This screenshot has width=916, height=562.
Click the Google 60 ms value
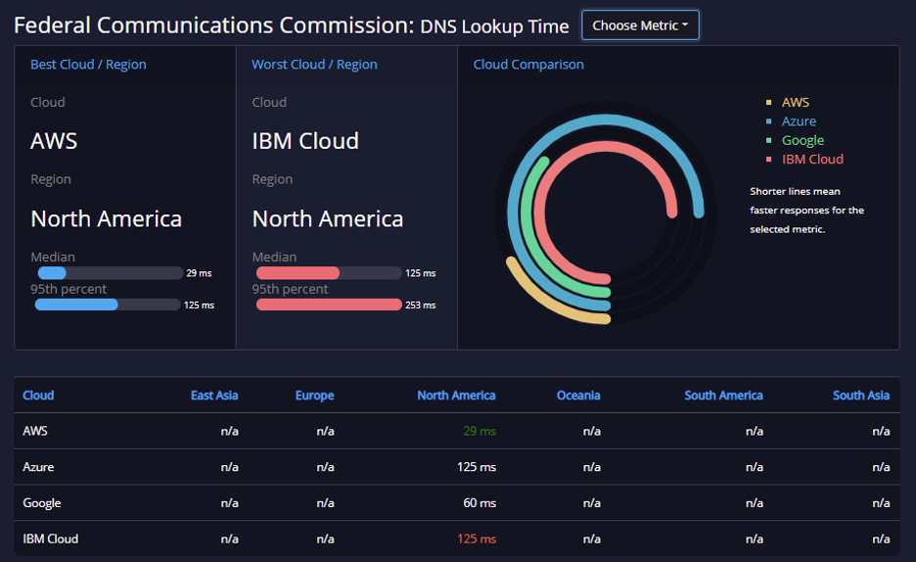[480, 503]
